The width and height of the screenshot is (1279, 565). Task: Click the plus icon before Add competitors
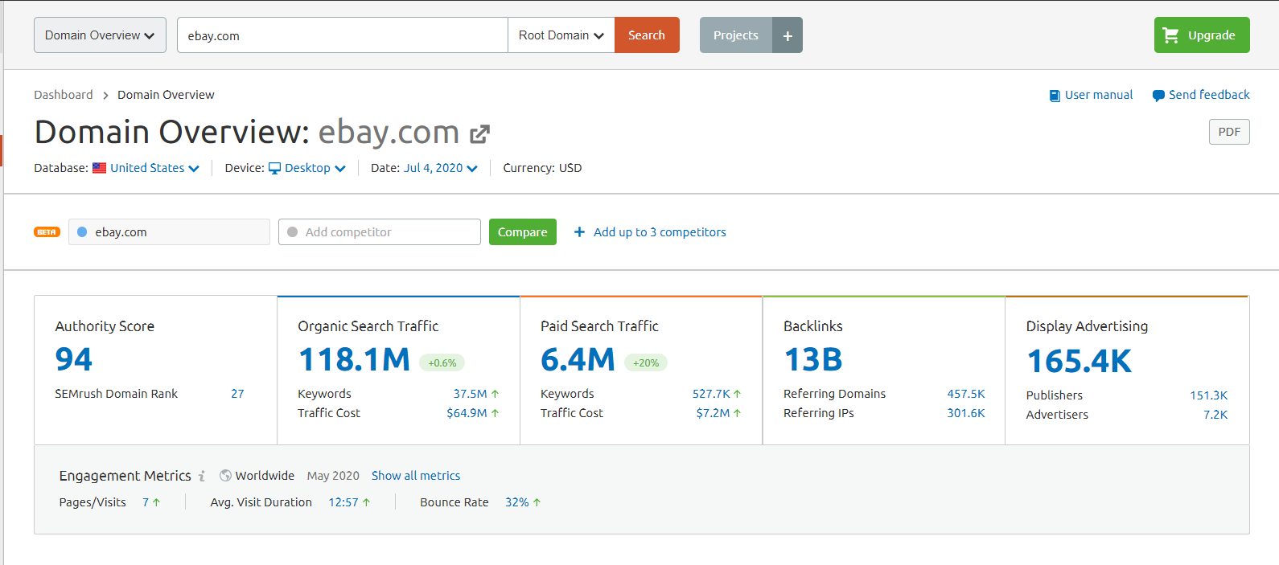coord(579,232)
